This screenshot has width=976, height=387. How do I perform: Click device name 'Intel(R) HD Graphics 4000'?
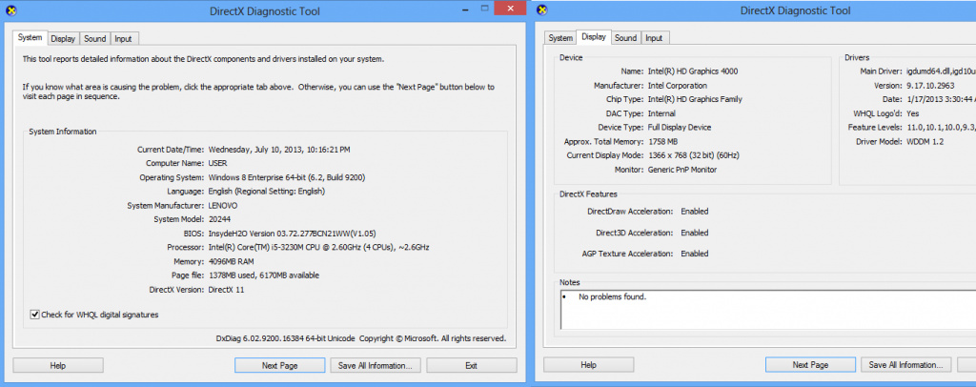coord(693,71)
